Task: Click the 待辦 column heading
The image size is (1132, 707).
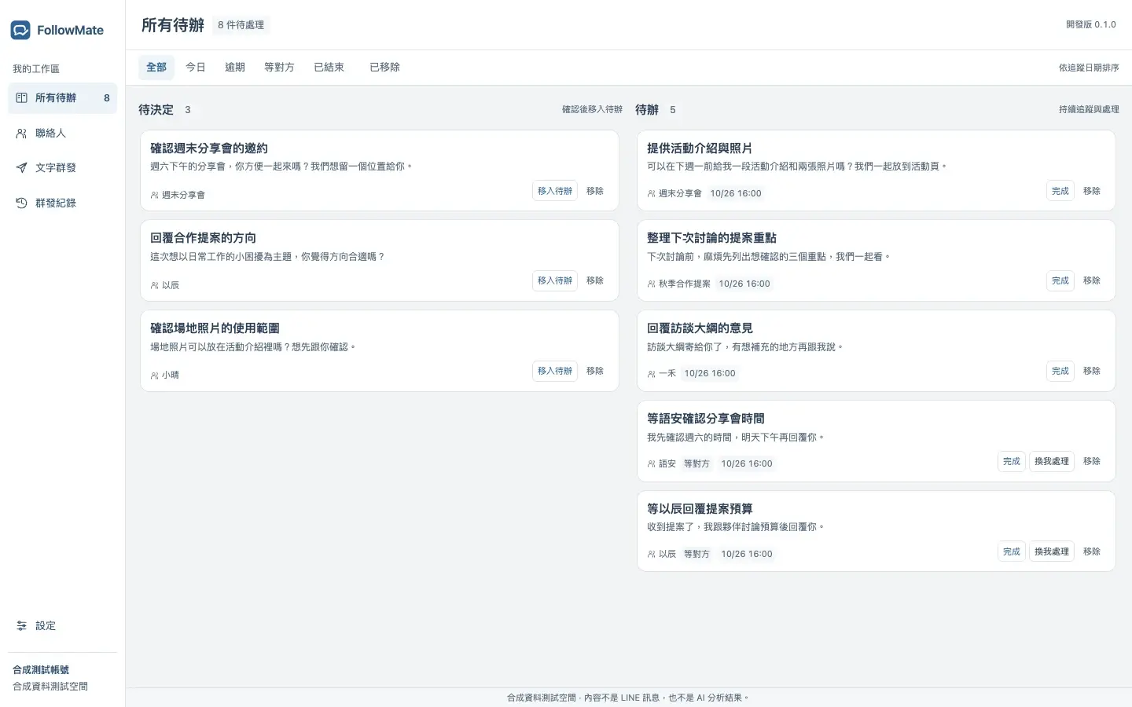Action: point(647,110)
